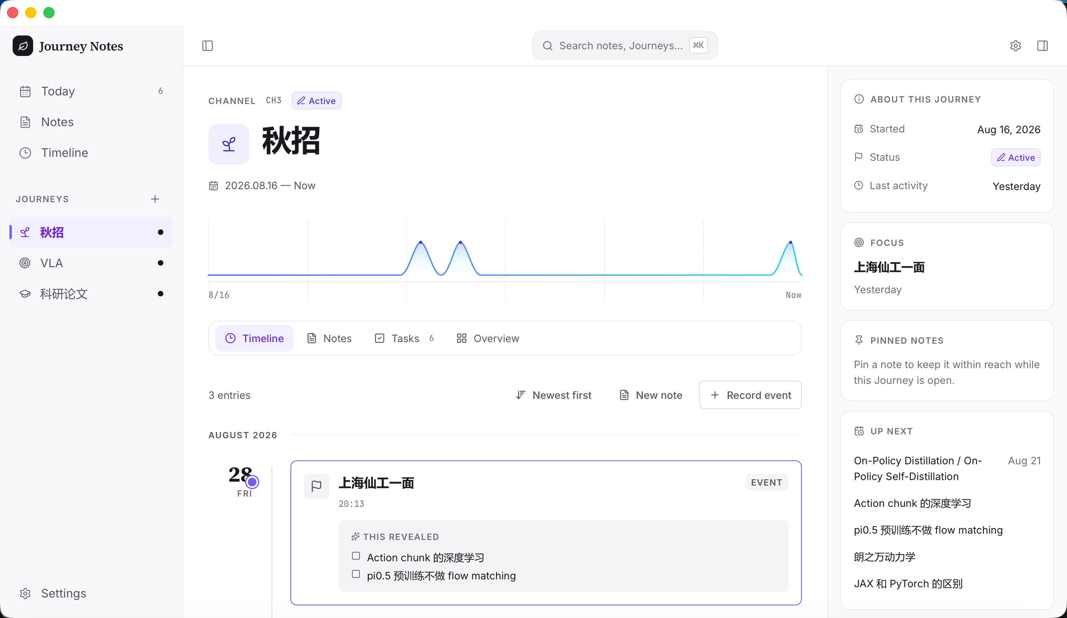Click the Aug 16, 2026 started date
Image resolution: width=1067 pixels, height=618 pixels.
(x=1009, y=129)
